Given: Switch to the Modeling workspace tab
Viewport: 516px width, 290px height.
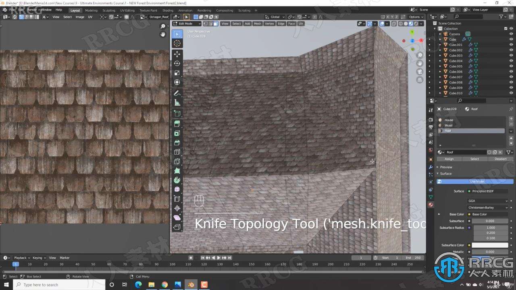Looking at the screenshot, I should tap(91, 10).
